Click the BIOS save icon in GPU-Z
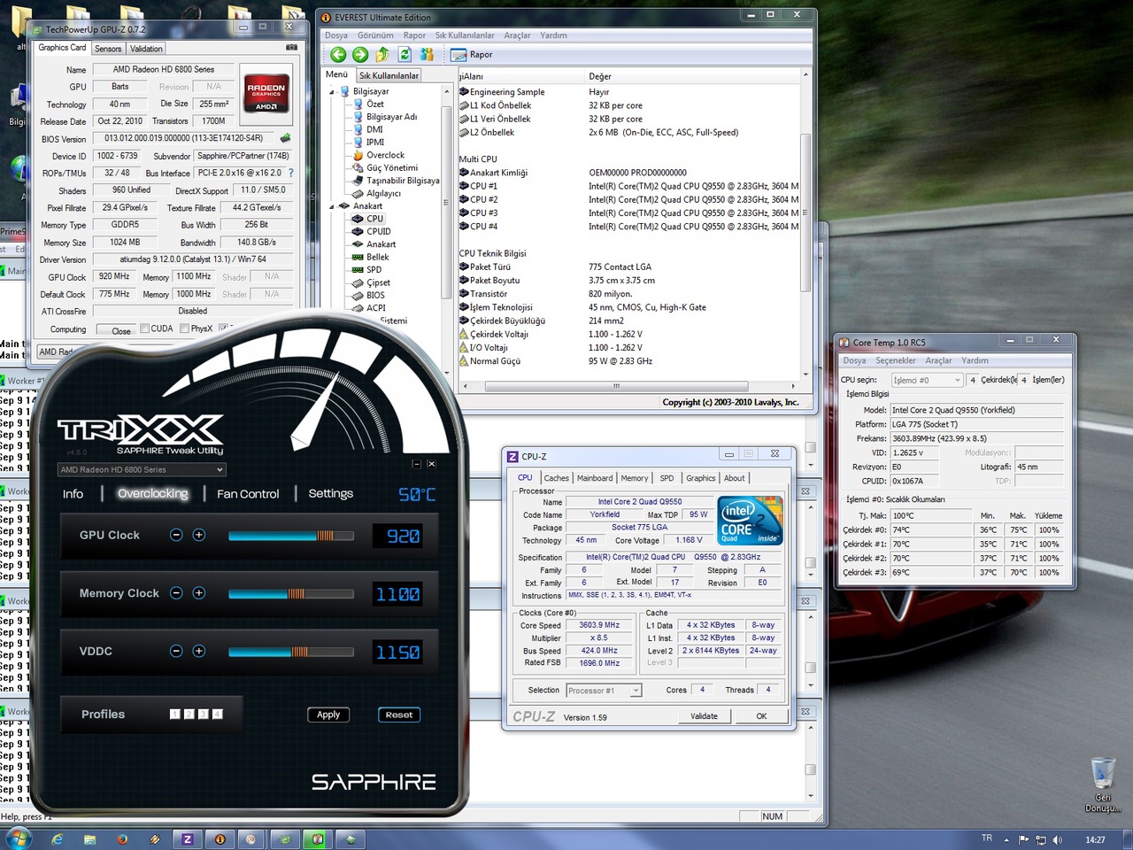 coord(285,138)
